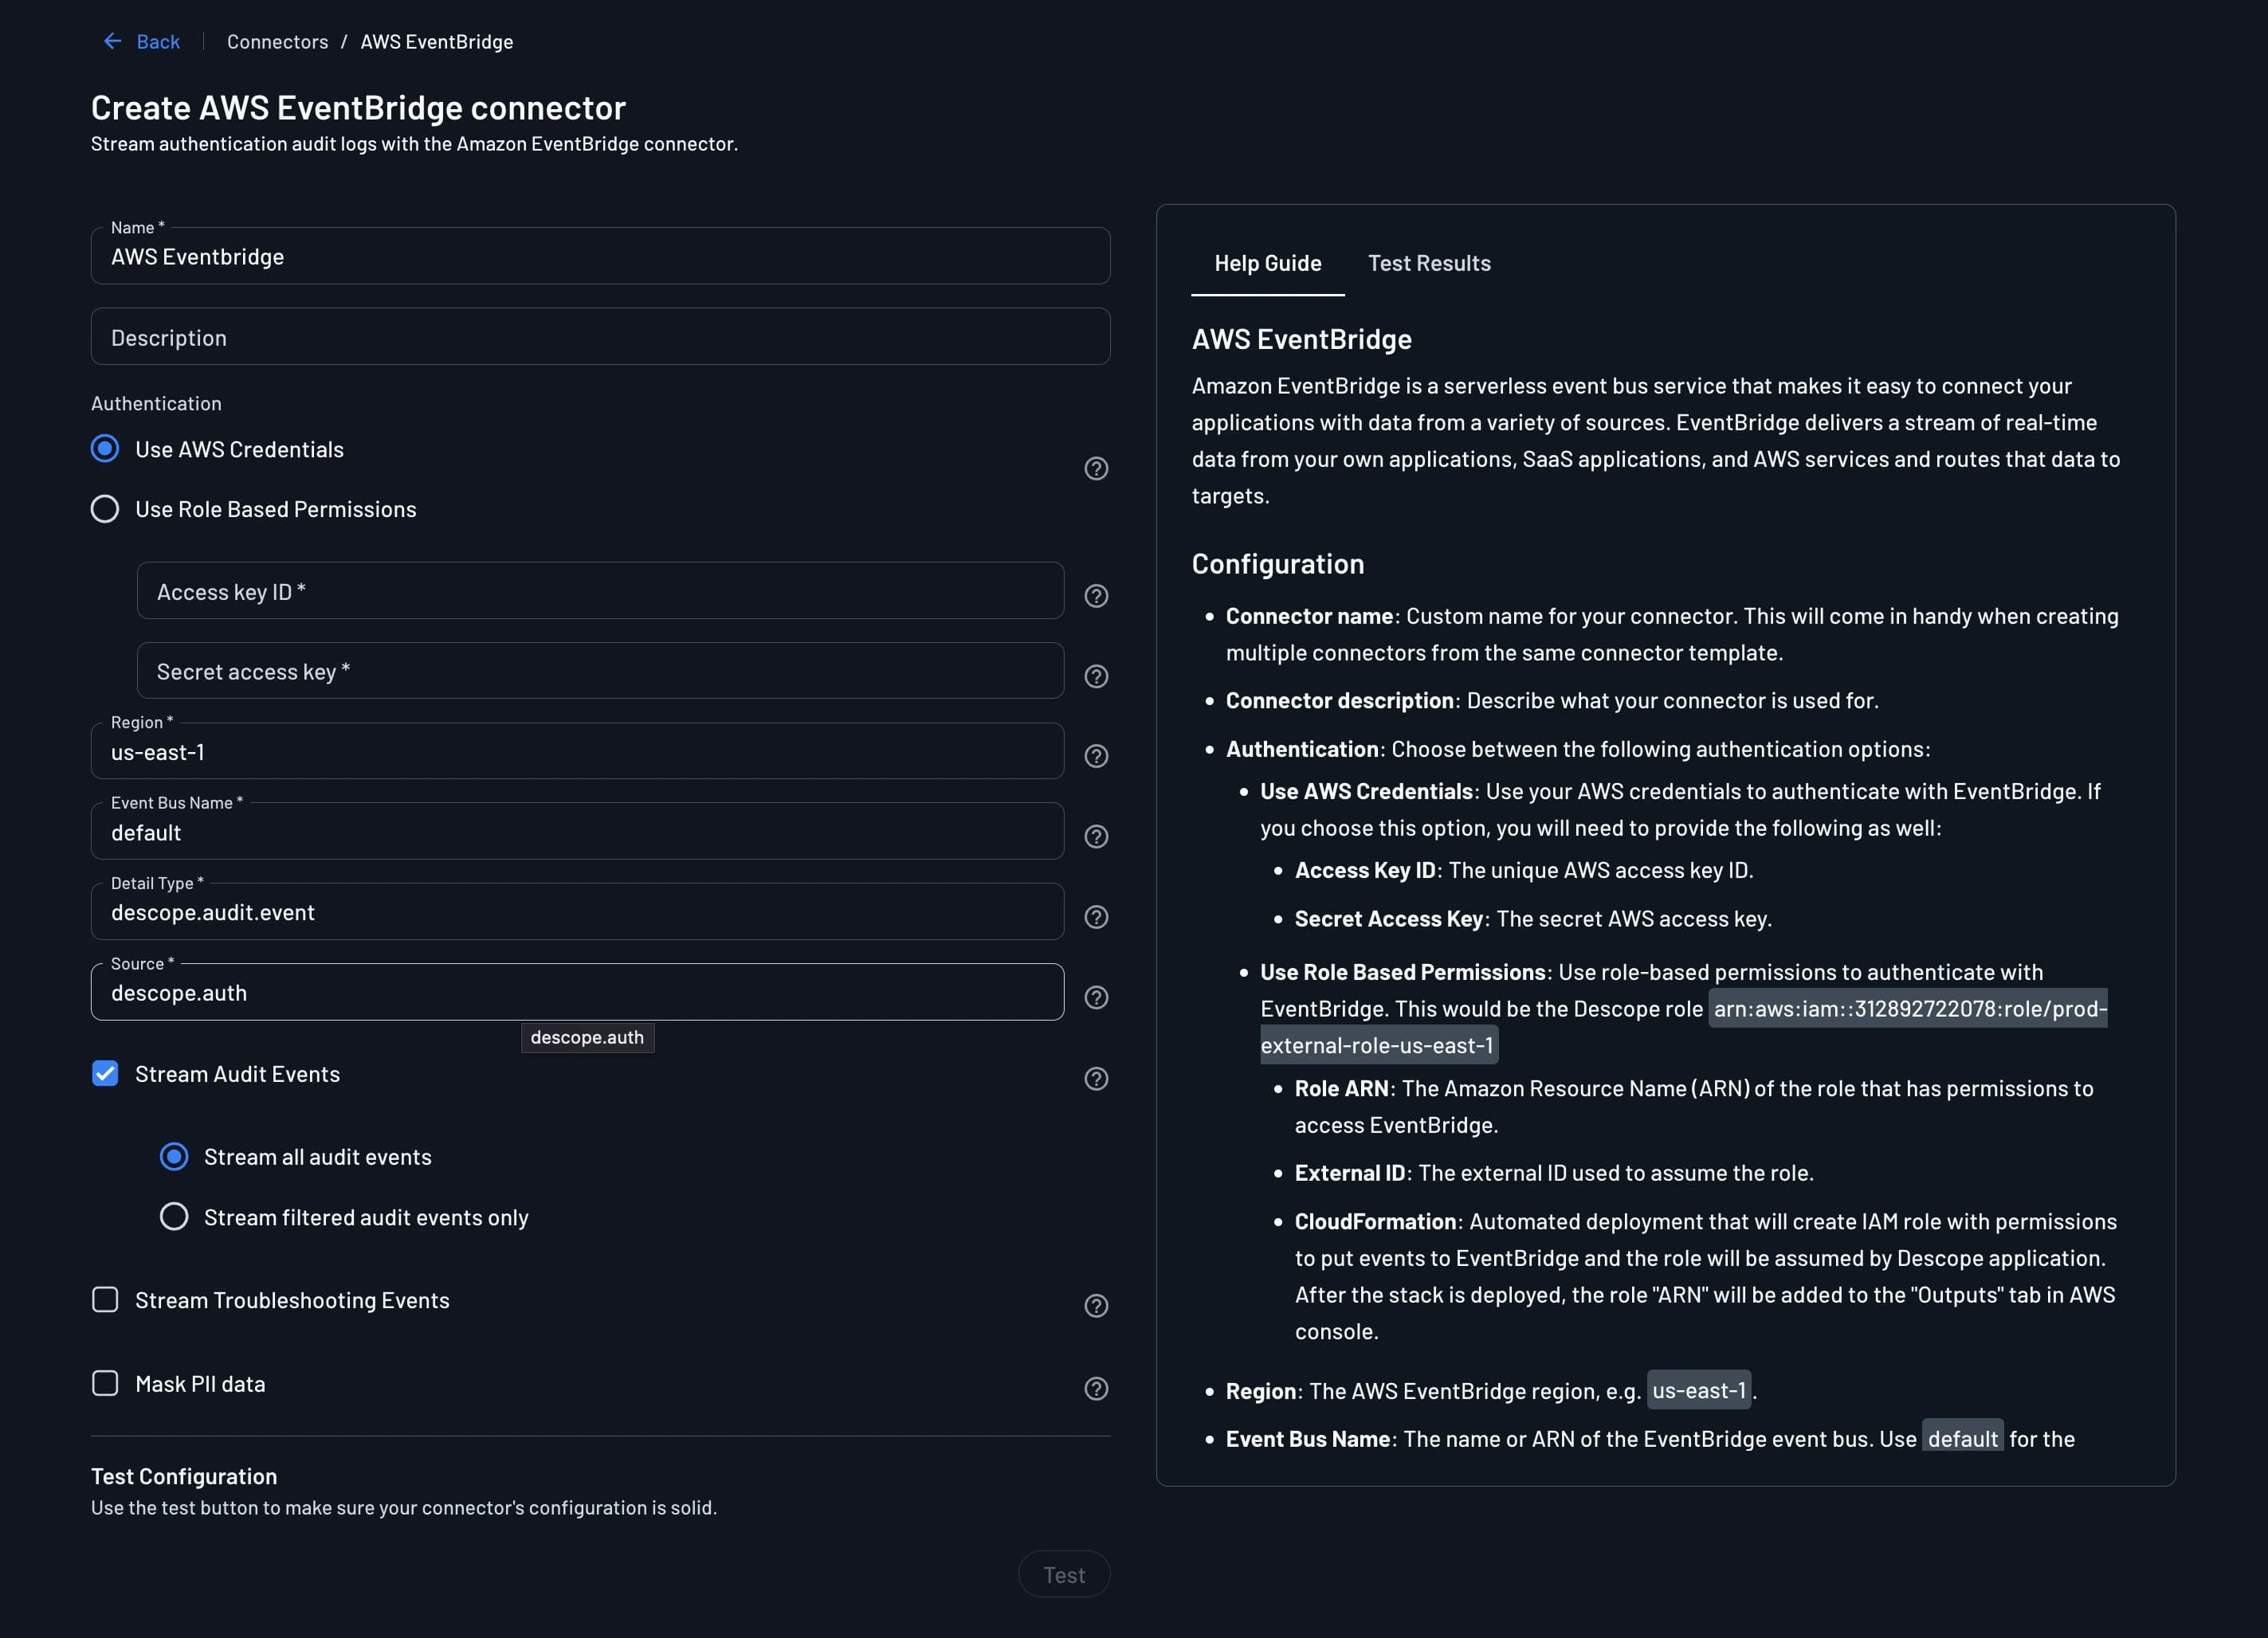Click Role ARN term in help guide
Image resolution: width=2268 pixels, height=1638 pixels.
[x=1341, y=1088]
